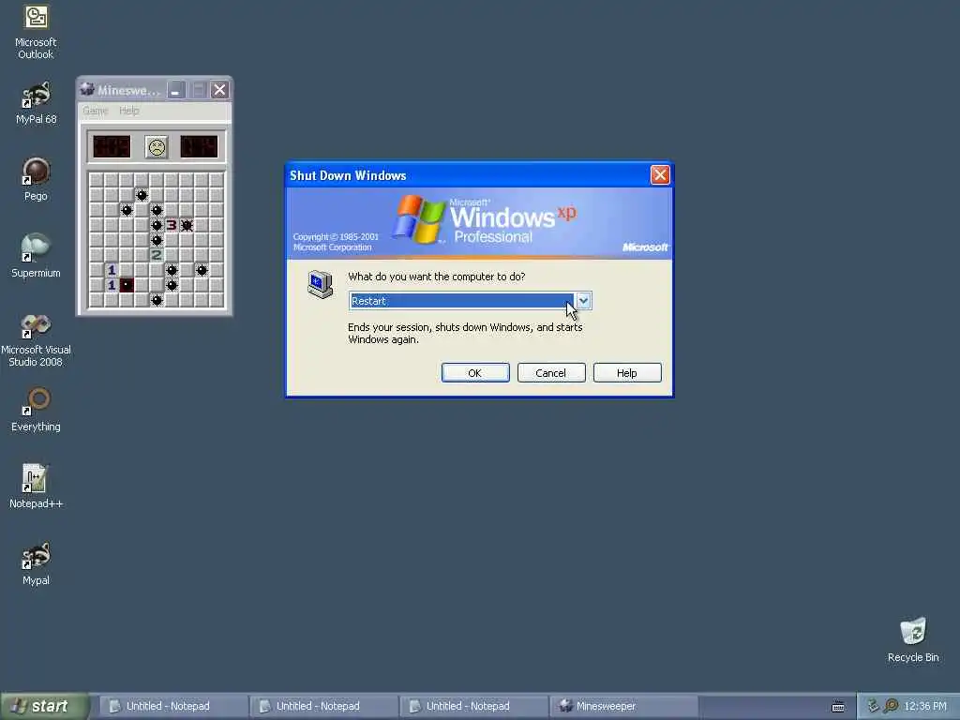Screen dimensions: 960x720
Task: Click the red exploded mine tile in Minesweeper
Action: 127,285
